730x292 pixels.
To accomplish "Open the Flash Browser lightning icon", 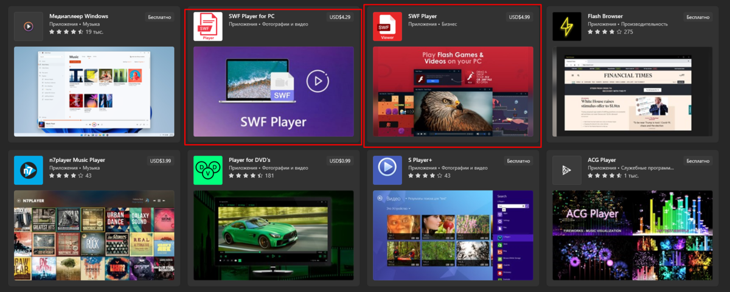I will pyautogui.click(x=567, y=26).
